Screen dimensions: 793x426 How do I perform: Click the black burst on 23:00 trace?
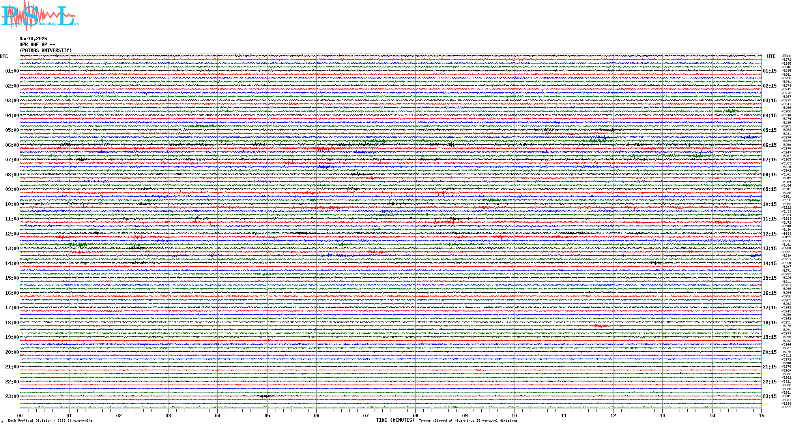264,396
